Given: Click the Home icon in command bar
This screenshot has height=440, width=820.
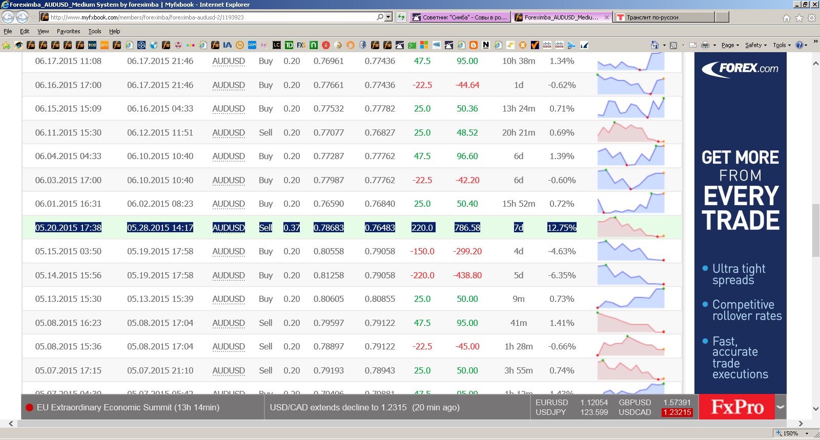Looking at the screenshot, I should 654,45.
